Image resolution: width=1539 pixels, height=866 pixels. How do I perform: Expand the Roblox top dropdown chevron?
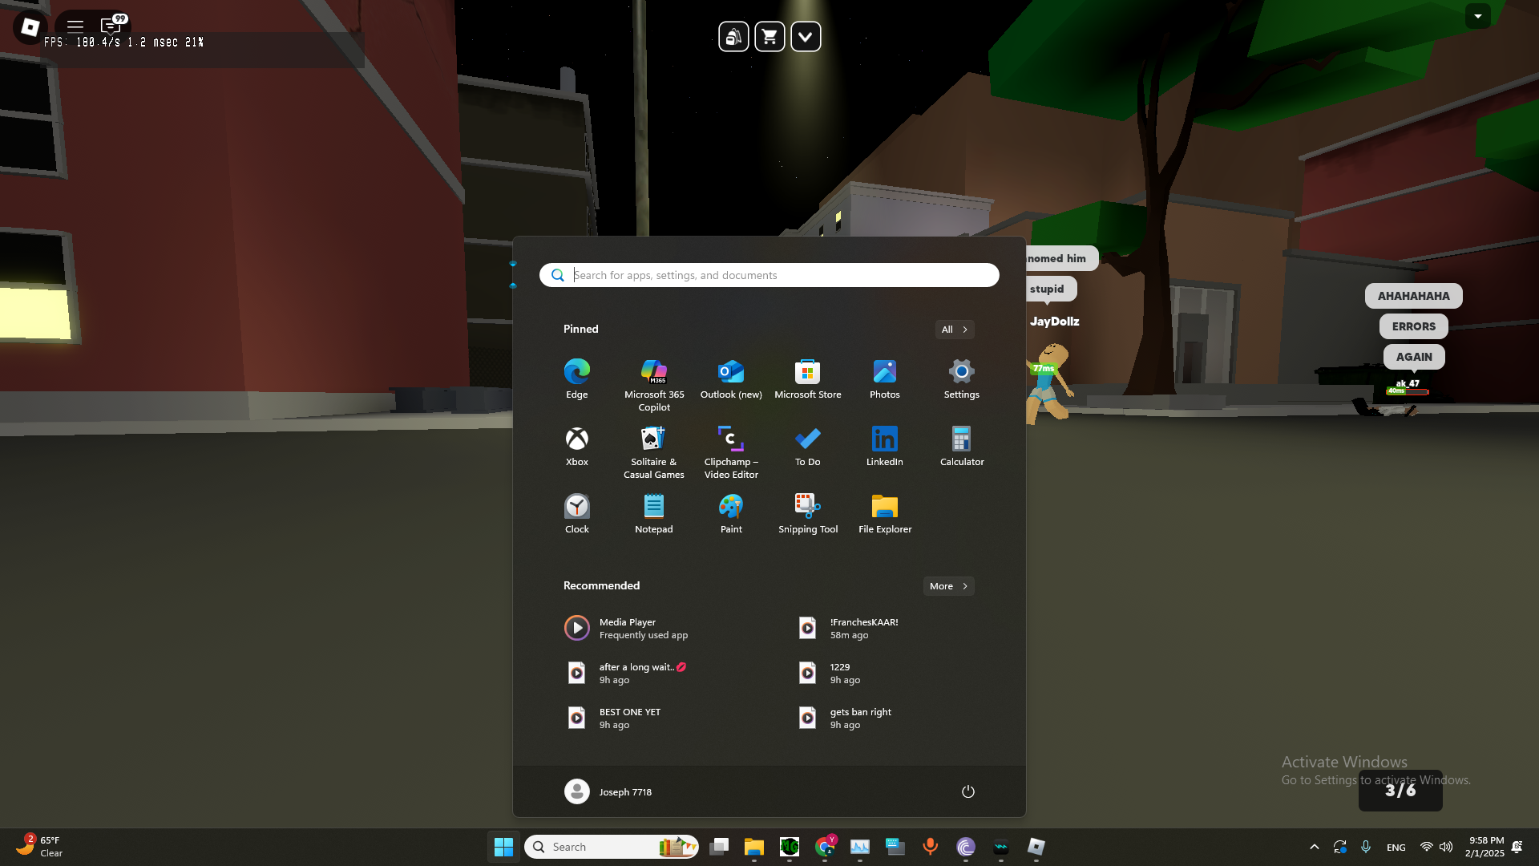[x=806, y=37]
